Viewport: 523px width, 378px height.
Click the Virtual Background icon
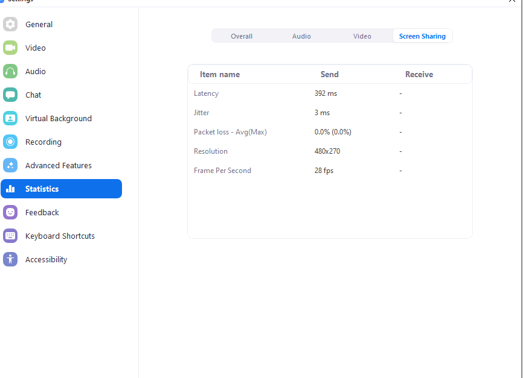click(10, 118)
